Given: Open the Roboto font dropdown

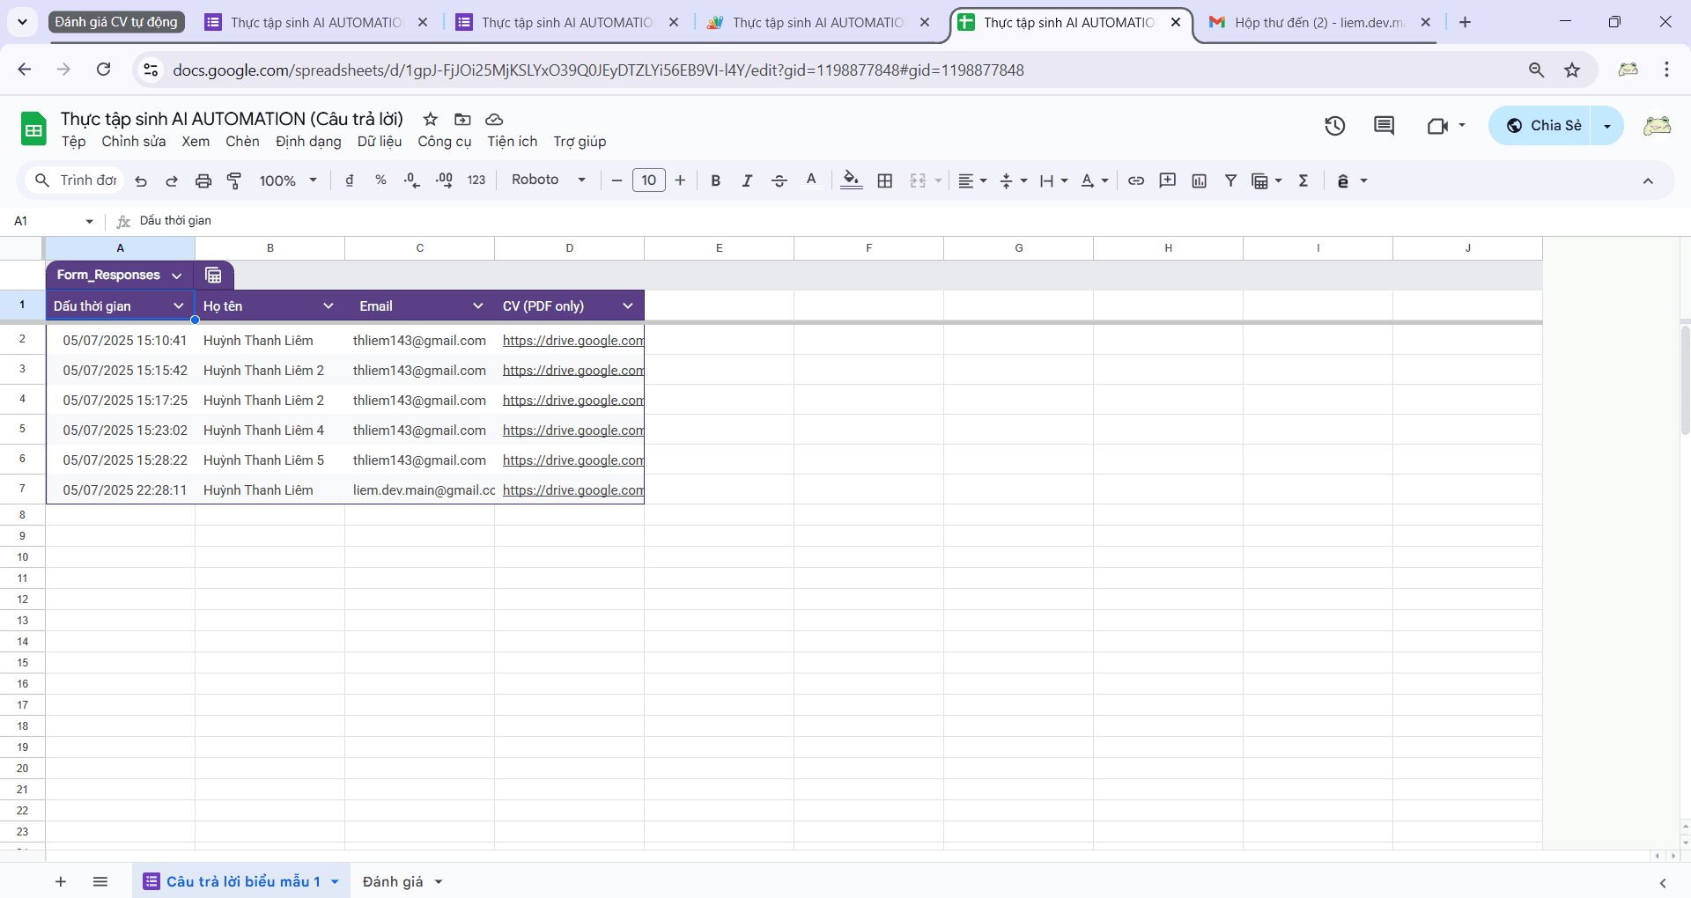Looking at the screenshot, I should 548,180.
